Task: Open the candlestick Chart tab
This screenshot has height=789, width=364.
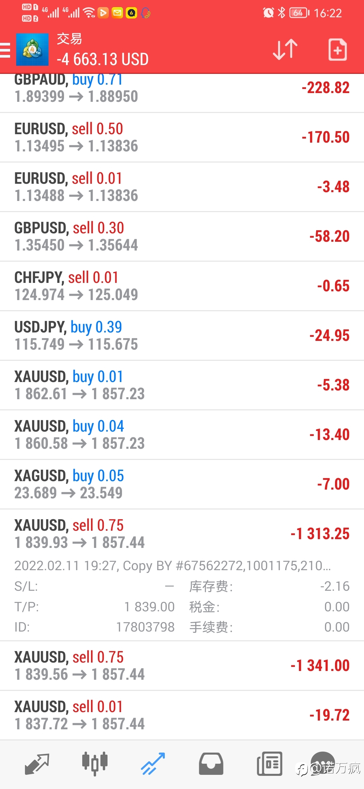Action: pyautogui.click(x=95, y=764)
